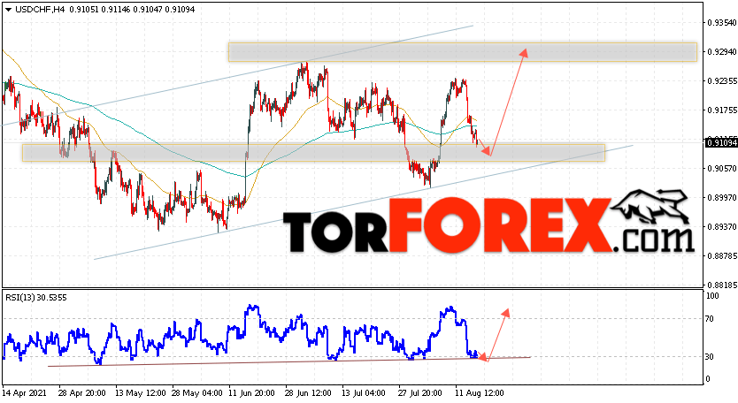The height and width of the screenshot is (403, 738).
Task: Click the 11 Aug 12:00 date label
Action: 480,393
